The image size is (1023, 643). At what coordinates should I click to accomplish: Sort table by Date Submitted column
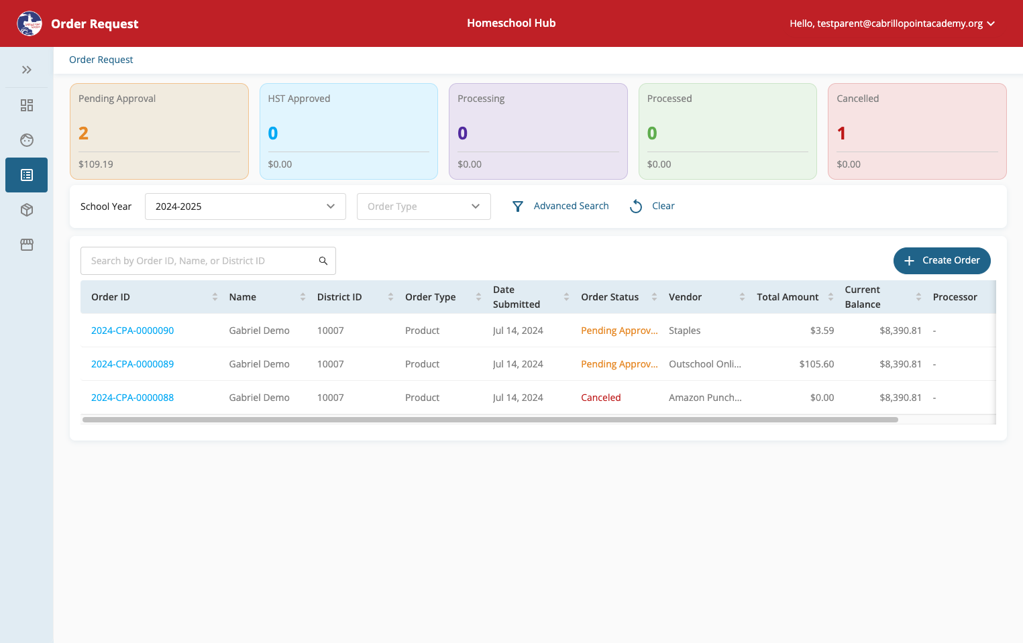tap(566, 297)
